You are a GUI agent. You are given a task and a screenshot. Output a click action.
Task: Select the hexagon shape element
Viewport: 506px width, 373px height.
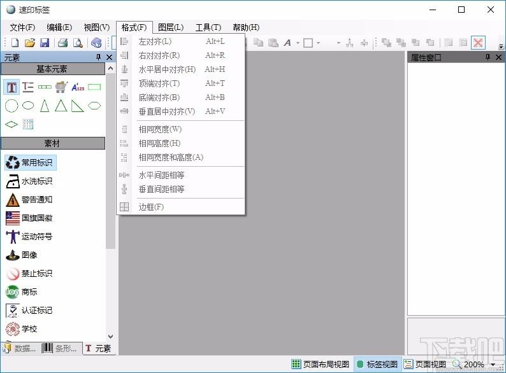click(x=94, y=106)
